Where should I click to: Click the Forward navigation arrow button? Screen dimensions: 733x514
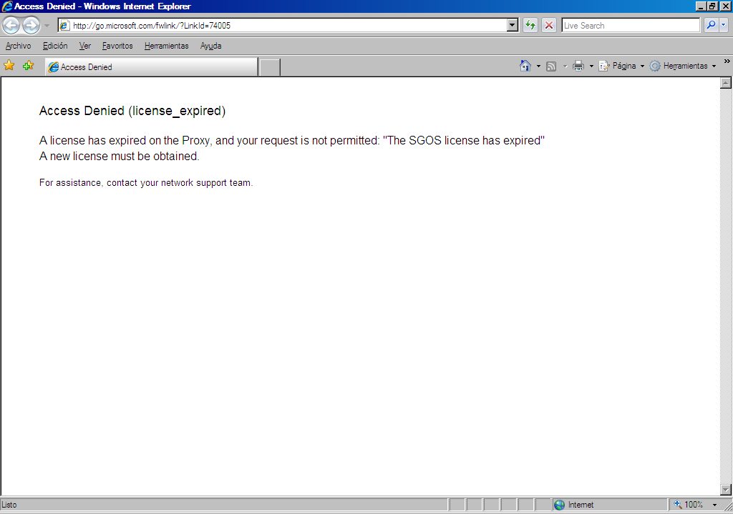click(x=31, y=26)
